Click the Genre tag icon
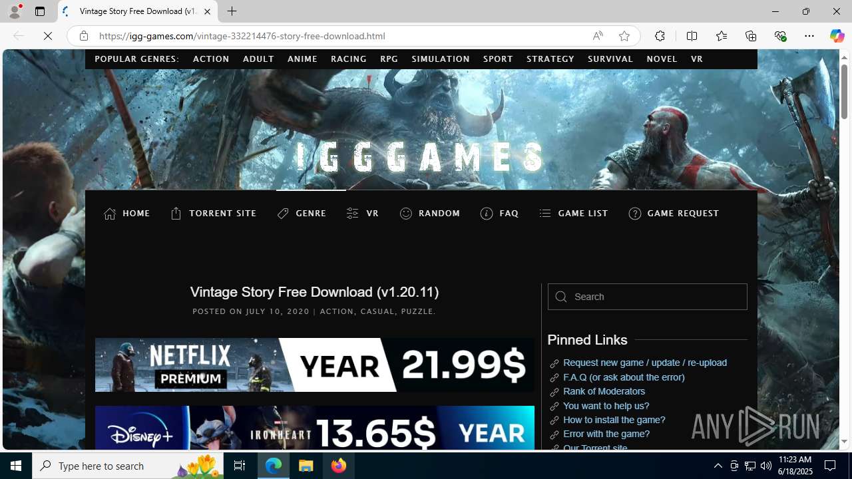Viewport: 852px width, 479px height. point(284,214)
